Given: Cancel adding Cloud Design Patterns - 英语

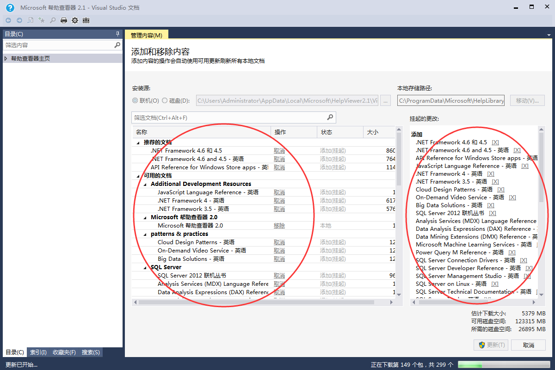Looking at the screenshot, I should click(279, 242).
